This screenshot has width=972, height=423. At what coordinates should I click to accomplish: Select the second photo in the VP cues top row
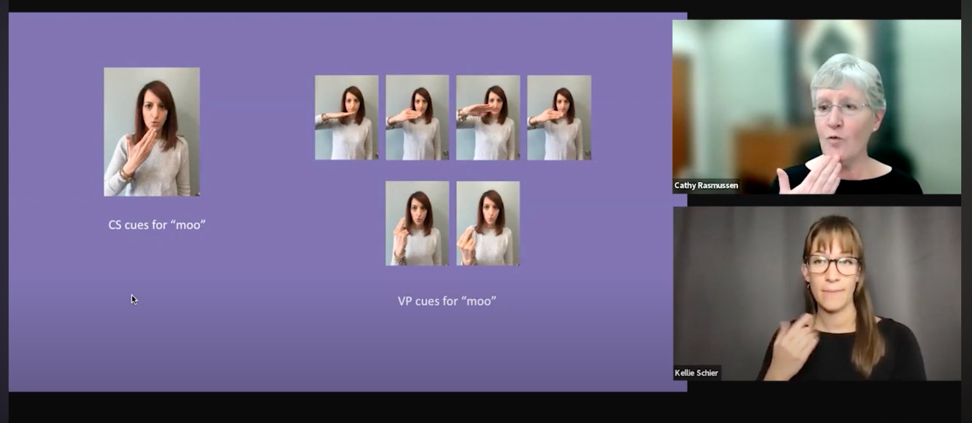[417, 117]
